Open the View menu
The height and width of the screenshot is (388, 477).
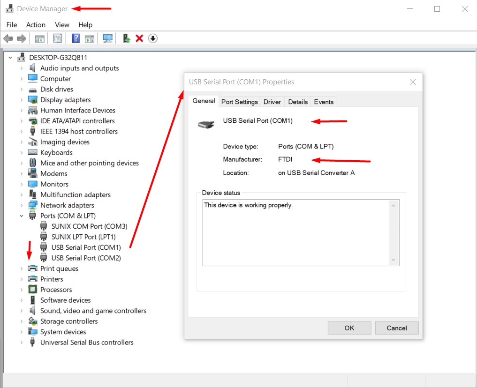62,25
